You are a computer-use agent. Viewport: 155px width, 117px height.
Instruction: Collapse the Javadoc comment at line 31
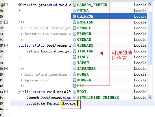pyautogui.click(x=6, y=22)
